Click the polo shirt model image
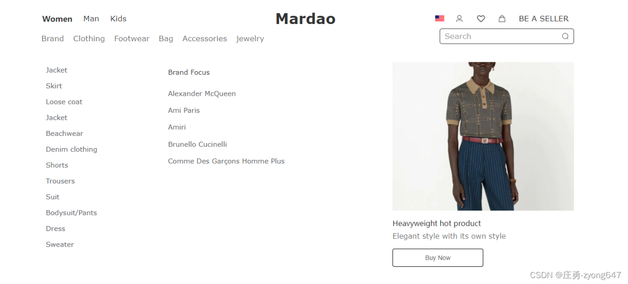 tap(483, 136)
